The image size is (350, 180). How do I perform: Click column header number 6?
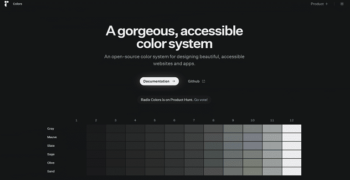coord(174,120)
